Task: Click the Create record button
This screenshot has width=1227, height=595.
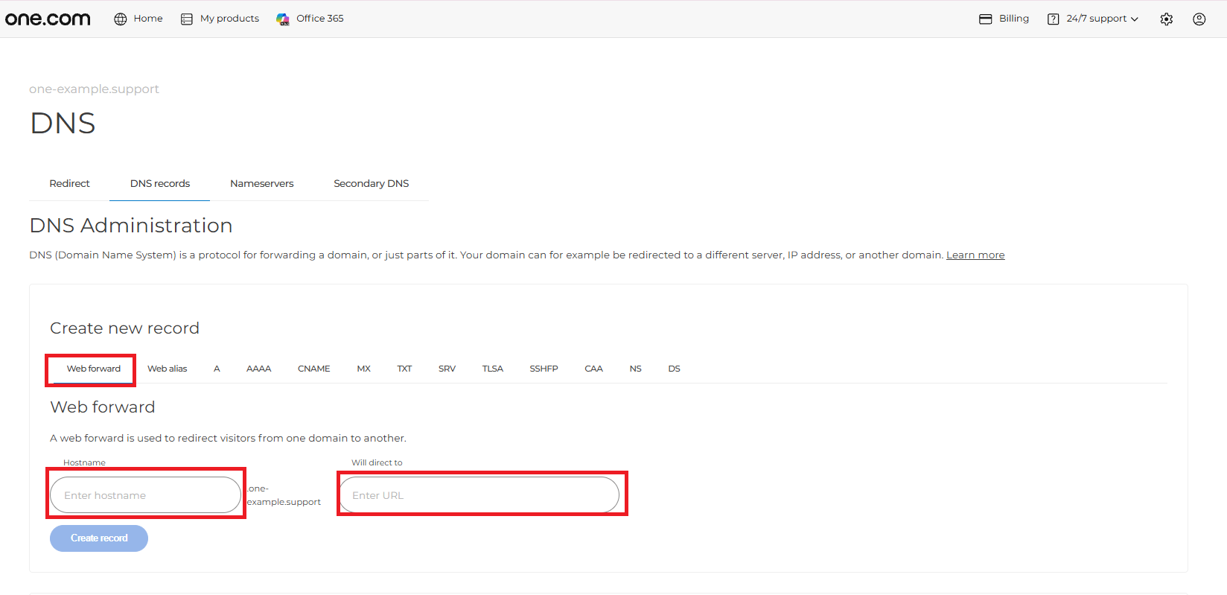Action: pyautogui.click(x=99, y=538)
